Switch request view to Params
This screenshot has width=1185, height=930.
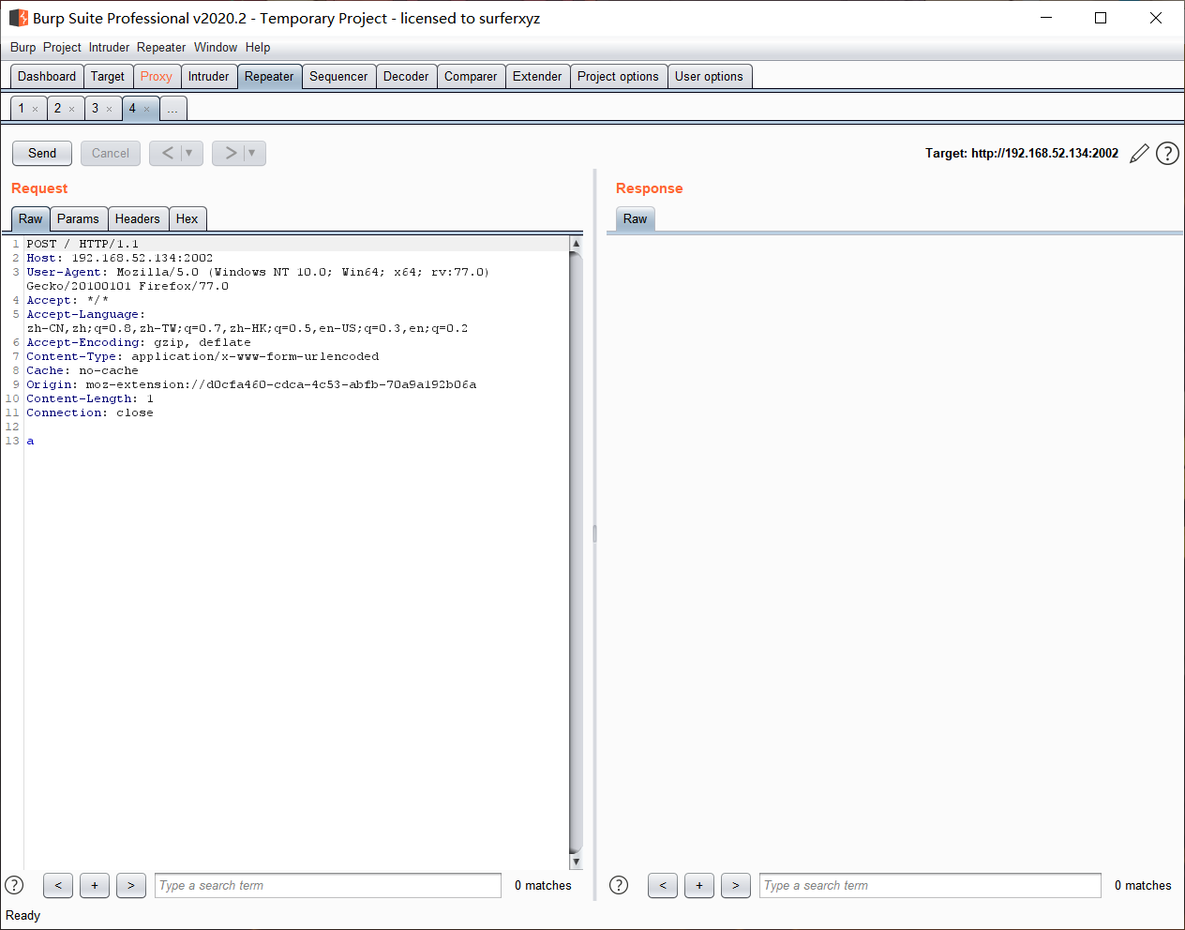point(78,218)
